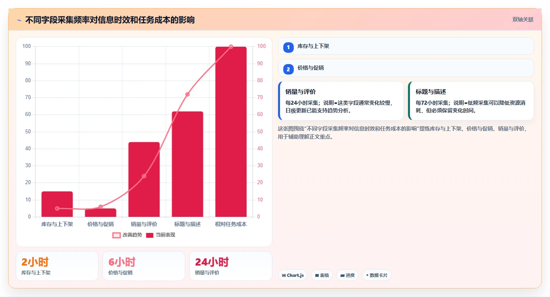Click trend line point above 销量与评价
The image size is (550, 297).
144,176
